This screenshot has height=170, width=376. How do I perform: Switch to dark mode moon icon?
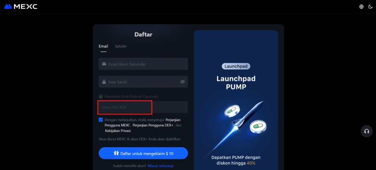[370, 7]
